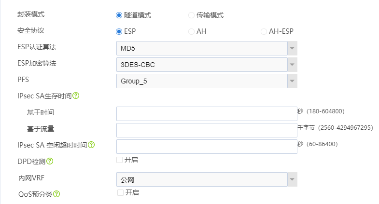This screenshot has height=204, width=379.
Task: Click the 开启 label next to QoS预分类
Action: [132, 192]
